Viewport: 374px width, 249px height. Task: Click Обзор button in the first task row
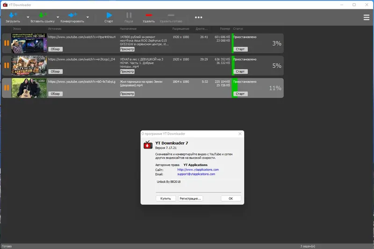tap(55, 49)
